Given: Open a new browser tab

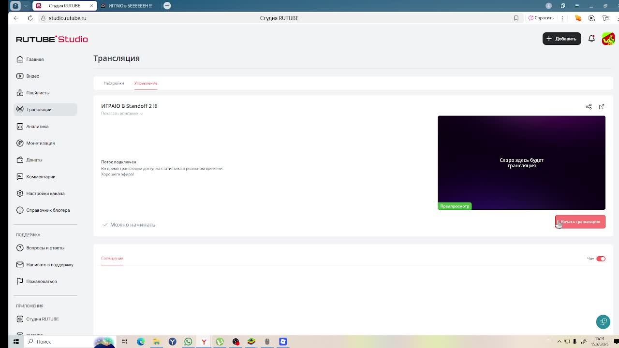Looking at the screenshot, I should (x=167, y=6).
